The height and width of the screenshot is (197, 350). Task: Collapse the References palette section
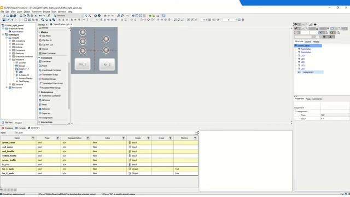(39, 92)
